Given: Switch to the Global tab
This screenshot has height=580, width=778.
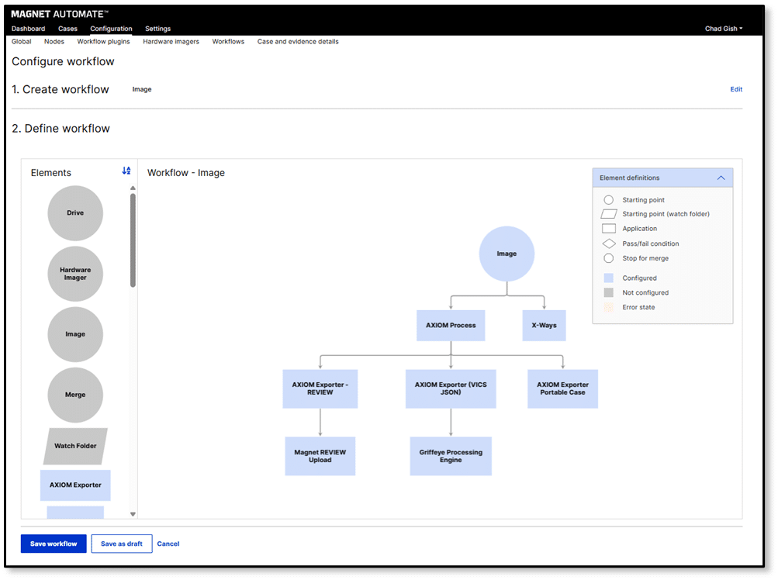Looking at the screenshot, I should (22, 42).
